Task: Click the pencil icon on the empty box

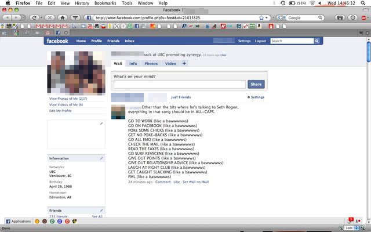Action: tap(101, 124)
